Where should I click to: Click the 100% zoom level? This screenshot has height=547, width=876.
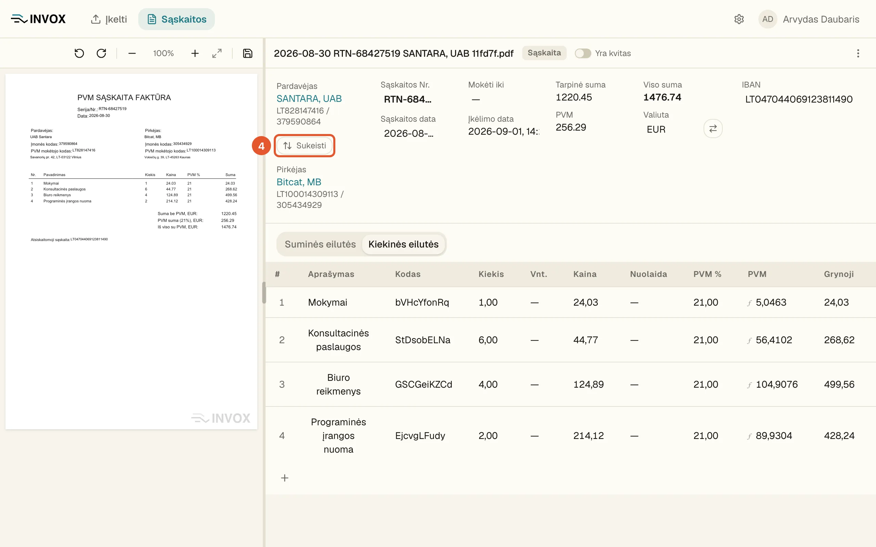pyautogui.click(x=163, y=54)
